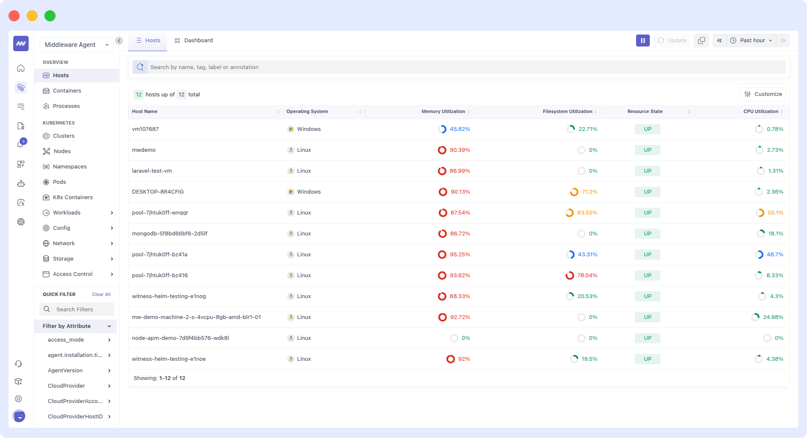807x438 pixels.
Task: Open Nodes under Kubernetes
Action: pos(77,151)
